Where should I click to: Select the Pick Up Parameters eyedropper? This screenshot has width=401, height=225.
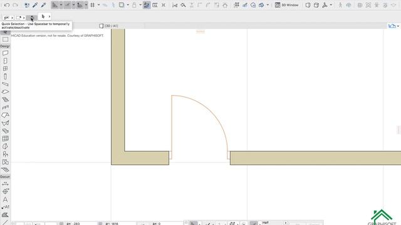coord(35,5)
